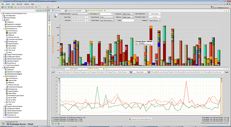Click the last toolbar chart-window icon
Screen dimensions: 231x127
58,7
